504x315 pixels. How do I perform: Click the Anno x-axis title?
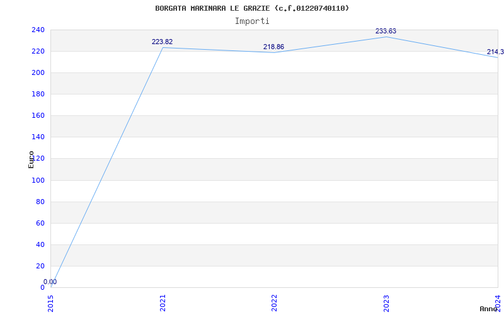pyautogui.click(x=488, y=309)
